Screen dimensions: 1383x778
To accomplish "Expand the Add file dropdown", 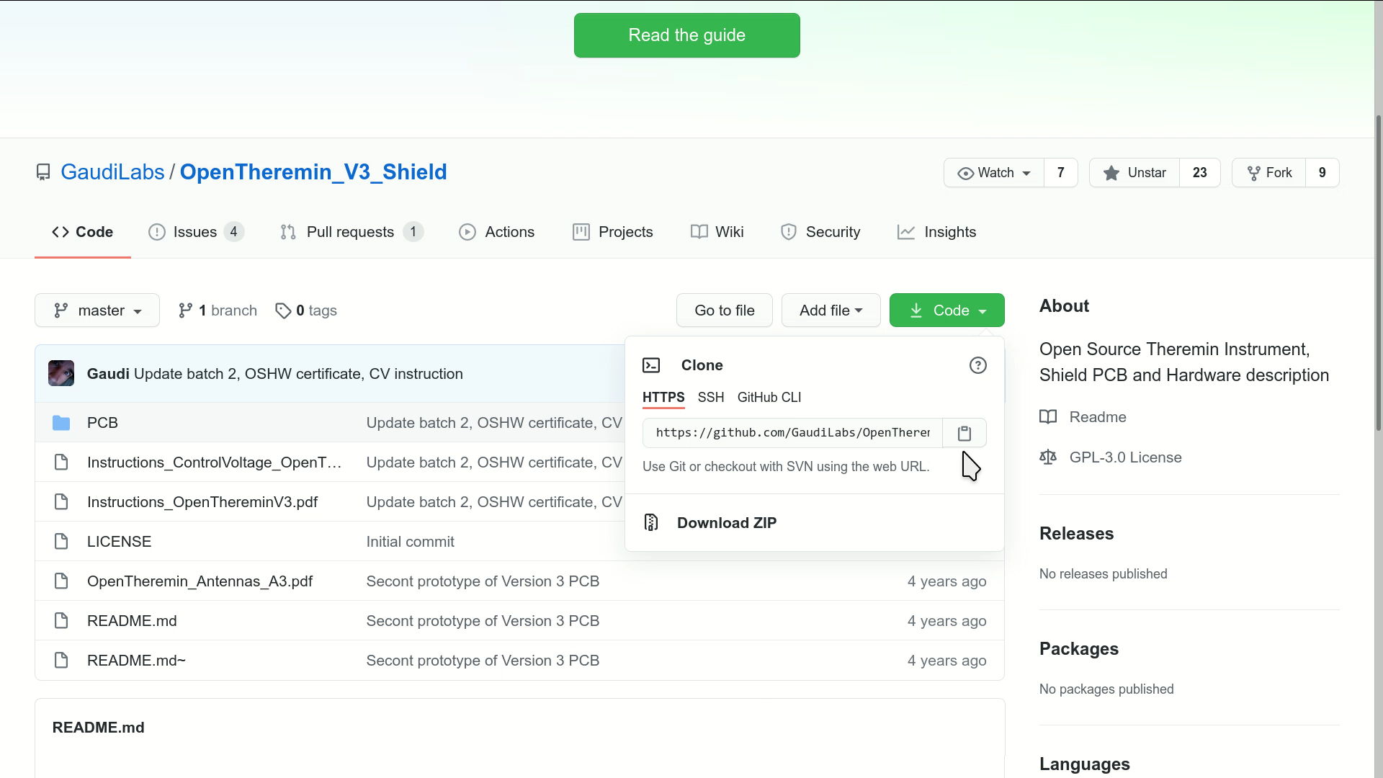I will point(831,310).
